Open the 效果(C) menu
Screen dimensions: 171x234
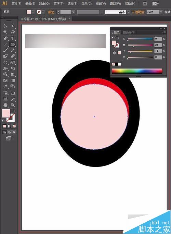click(x=87, y=3)
